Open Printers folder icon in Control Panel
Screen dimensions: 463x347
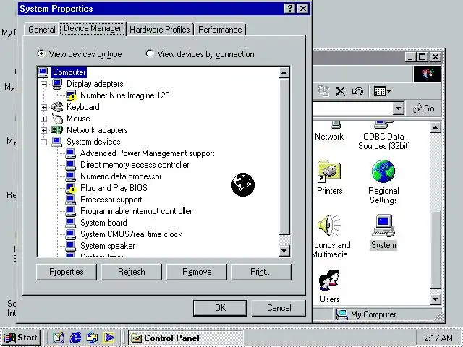click(x=329, y=171)
